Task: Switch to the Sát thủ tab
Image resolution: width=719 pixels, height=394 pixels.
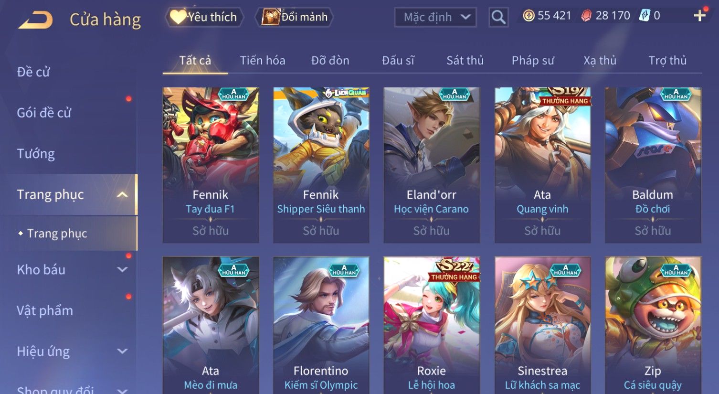Action: click(x=465, y=61)
